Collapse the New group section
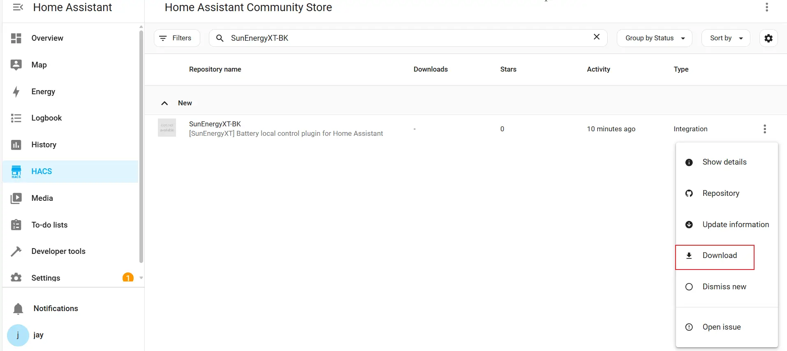 pos(164,103)
